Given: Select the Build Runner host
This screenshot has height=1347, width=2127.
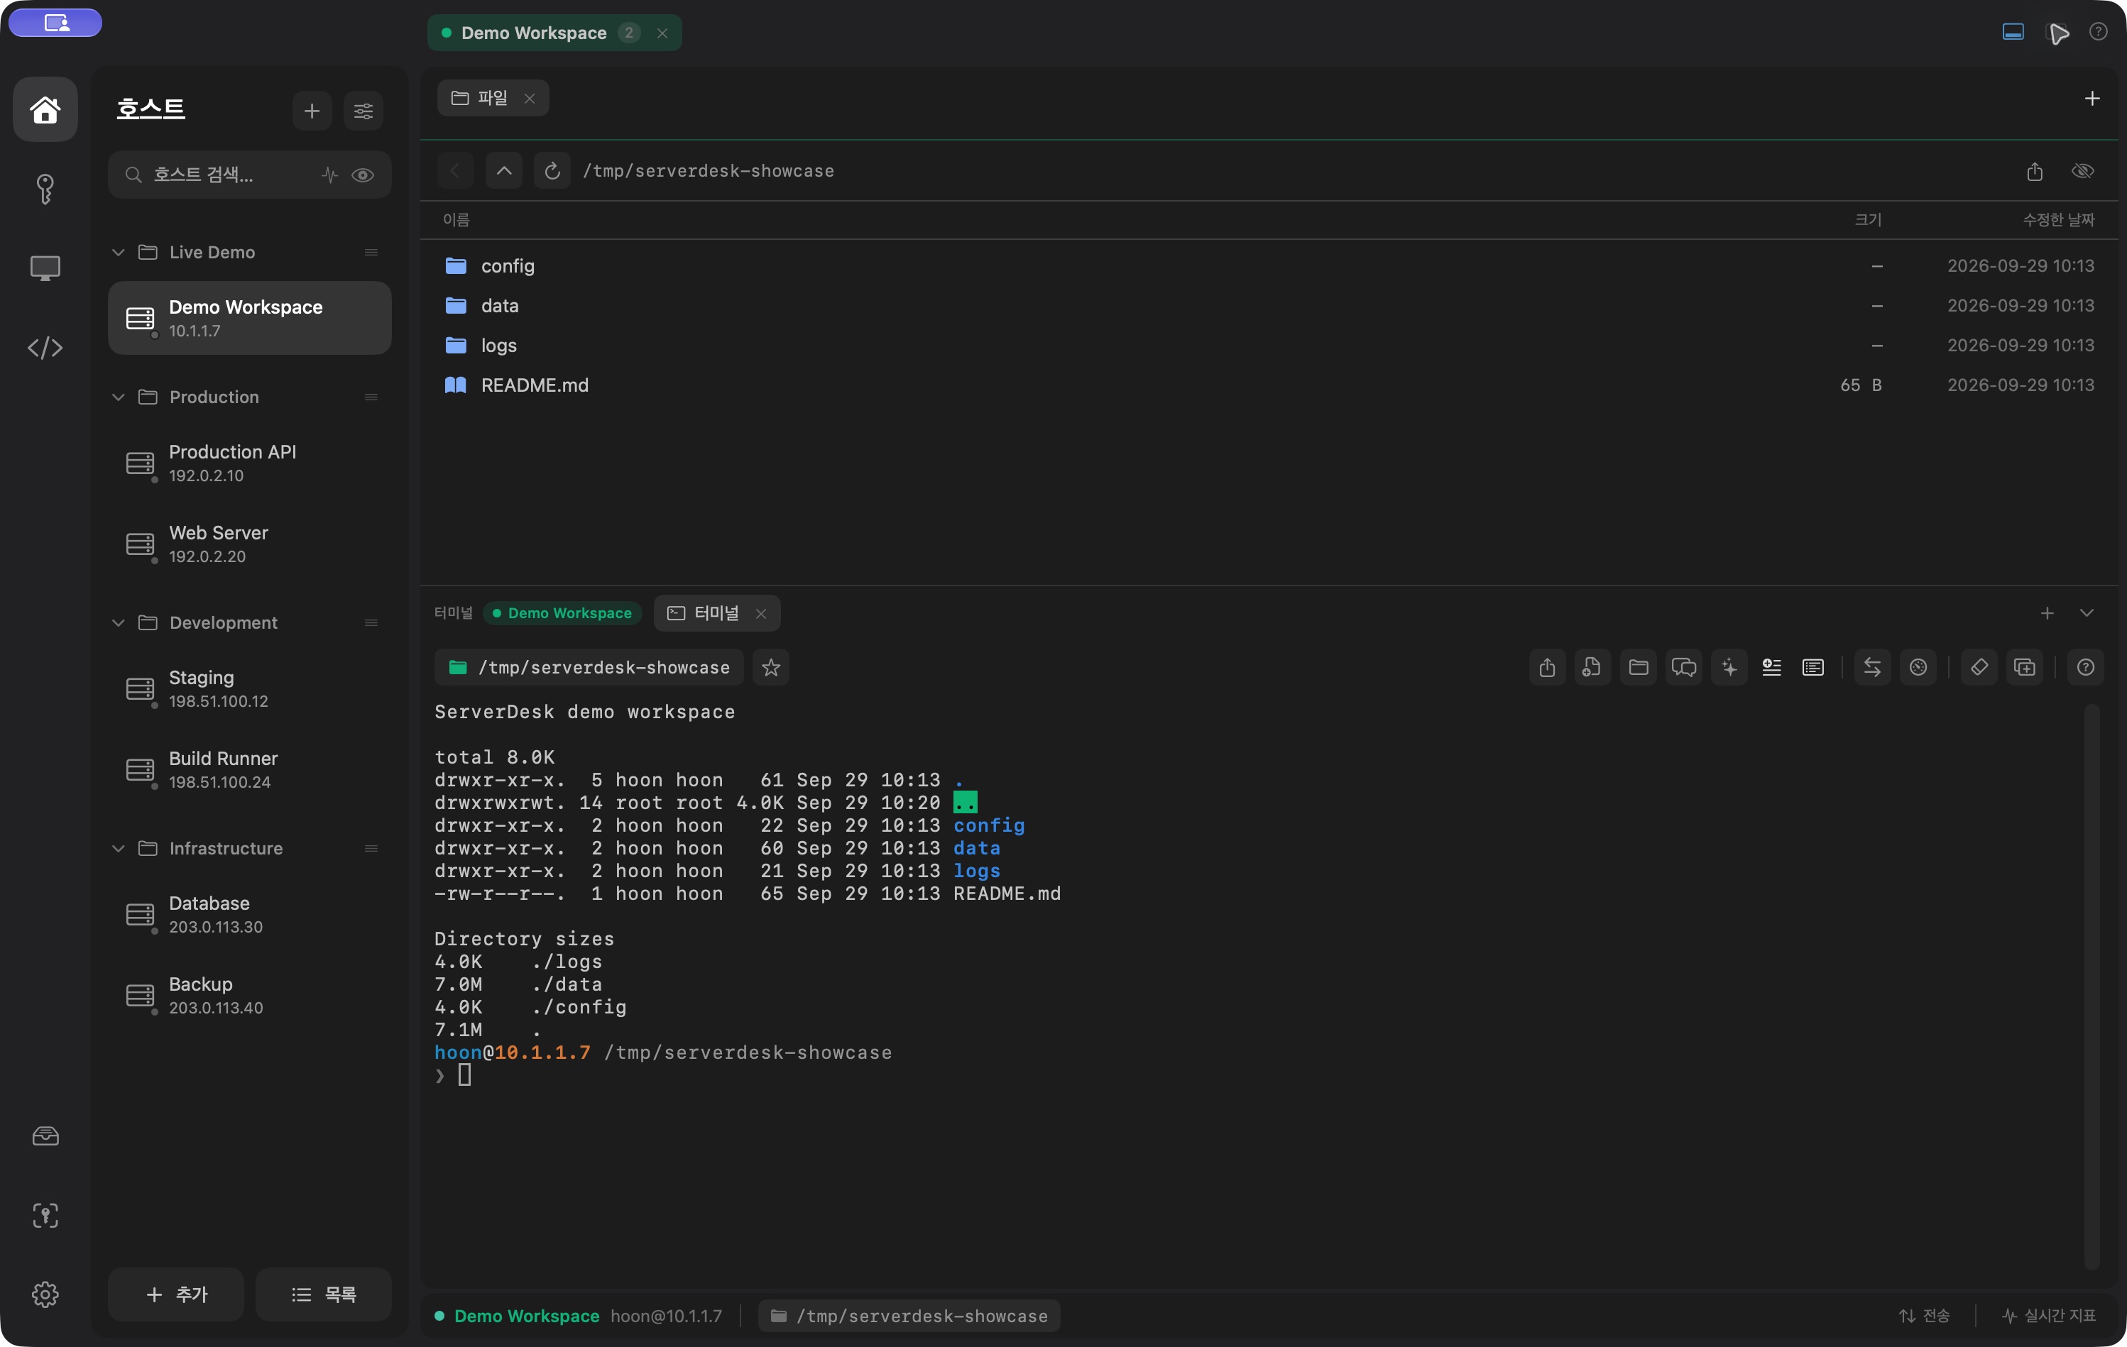Looking at the screenshot, I should (x=249, y=770).
